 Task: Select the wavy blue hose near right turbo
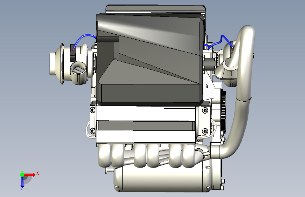pos(219,43)
